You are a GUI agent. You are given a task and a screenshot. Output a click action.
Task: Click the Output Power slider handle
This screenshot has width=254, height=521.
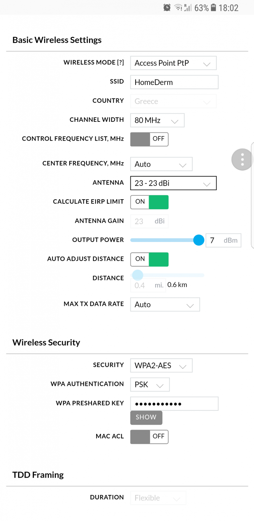point(199,240)
